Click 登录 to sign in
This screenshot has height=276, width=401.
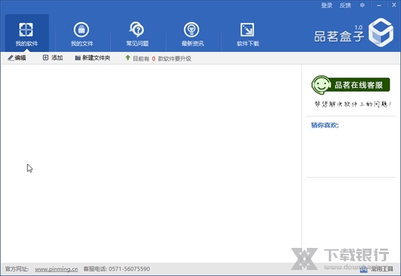pyautogui.click(x=327, y=5)
